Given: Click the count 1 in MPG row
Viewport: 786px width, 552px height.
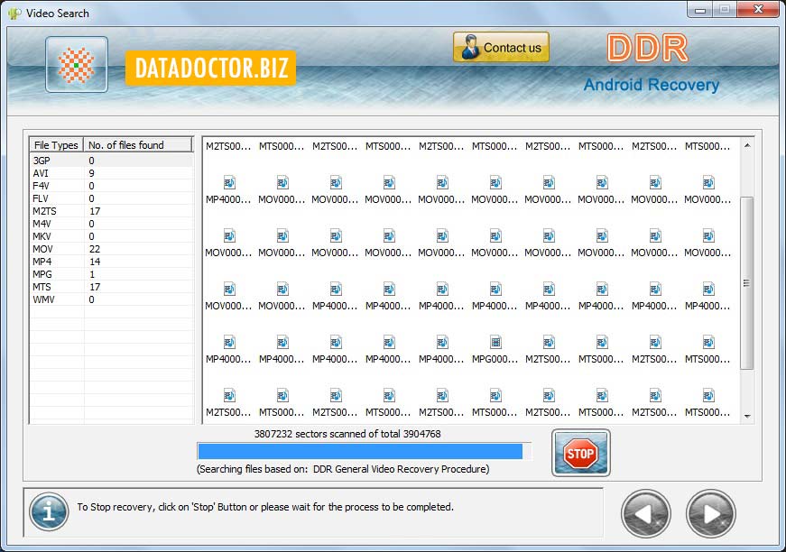Looking at the screenshot, I should 92,274.
